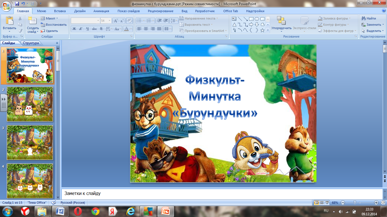Click the Office button logo
Image resolution: width=387 pixels, height=217 pixels.
coord(6,6)
